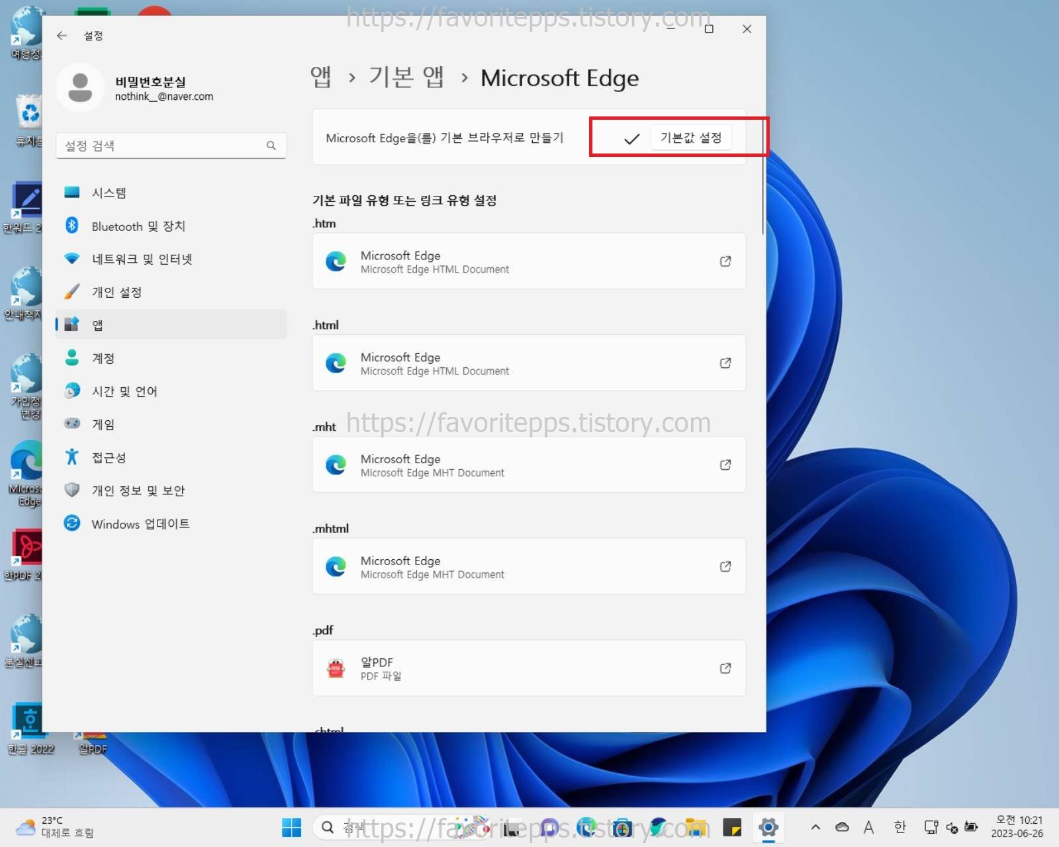Open System settings category

(x=171, y=193)
